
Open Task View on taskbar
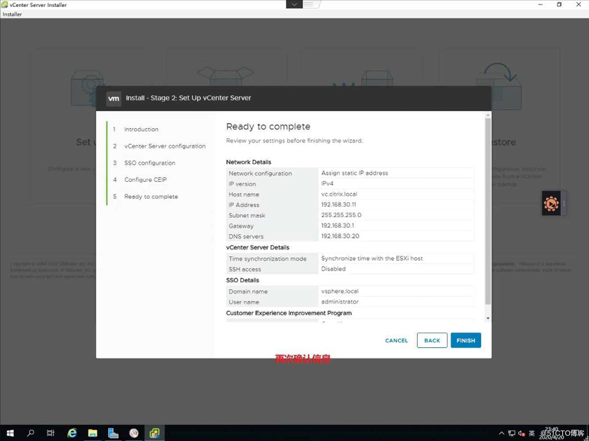(x=50, y=433)
